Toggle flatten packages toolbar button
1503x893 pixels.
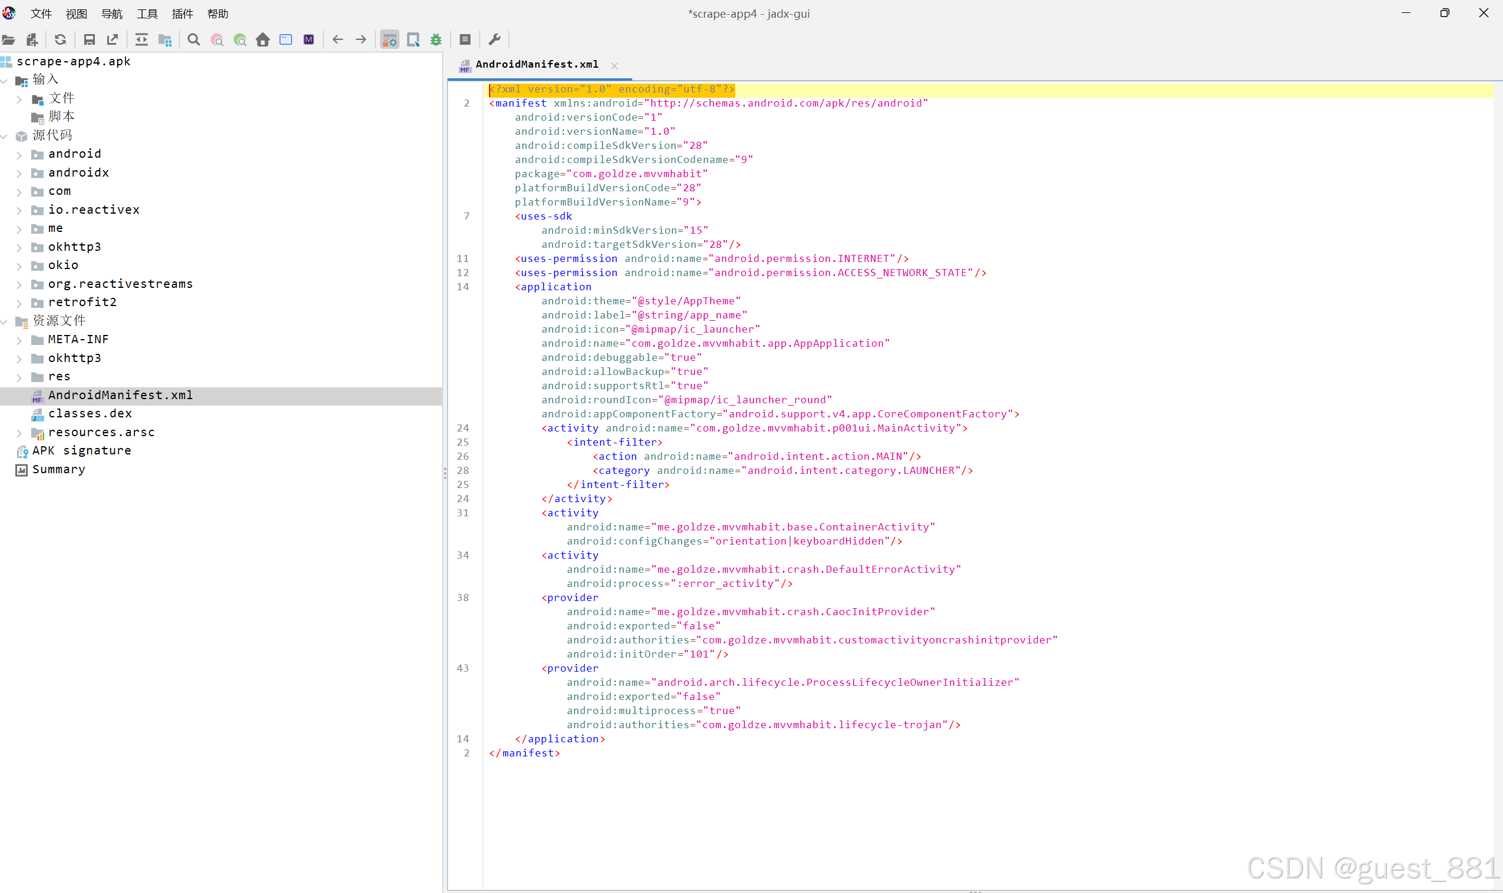point(164,39)
